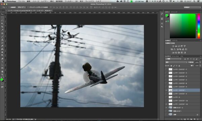Open the layer filter type dropdown
The width and height of the screenshot is (202, 121).
(x=173, y=59)
